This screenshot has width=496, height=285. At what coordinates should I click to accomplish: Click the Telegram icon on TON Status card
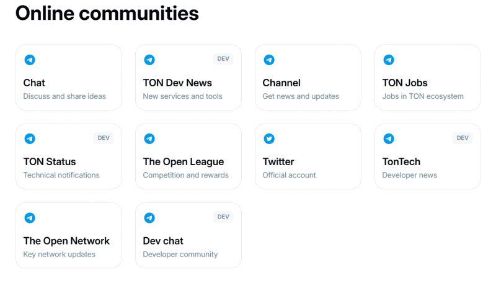[x=30, y=138]
